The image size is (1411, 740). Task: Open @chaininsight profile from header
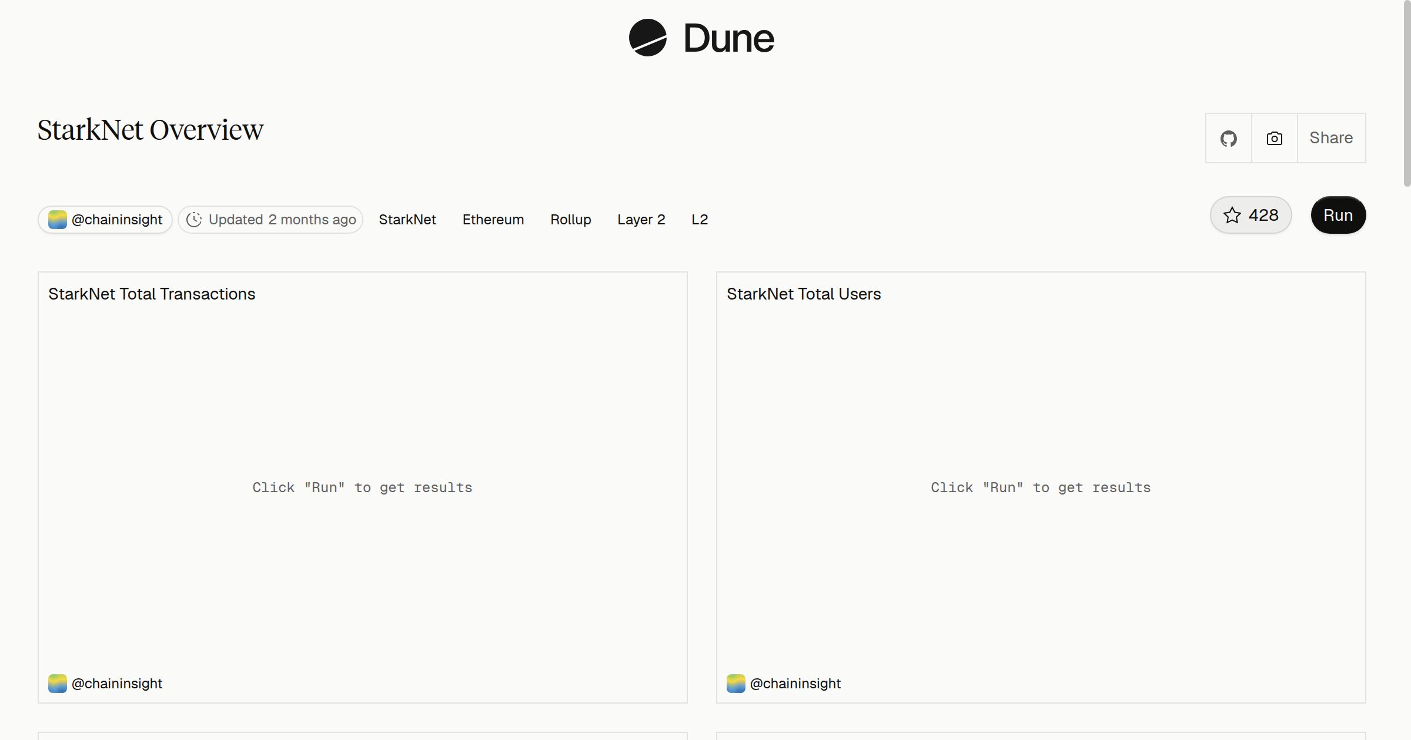[105, 220]
